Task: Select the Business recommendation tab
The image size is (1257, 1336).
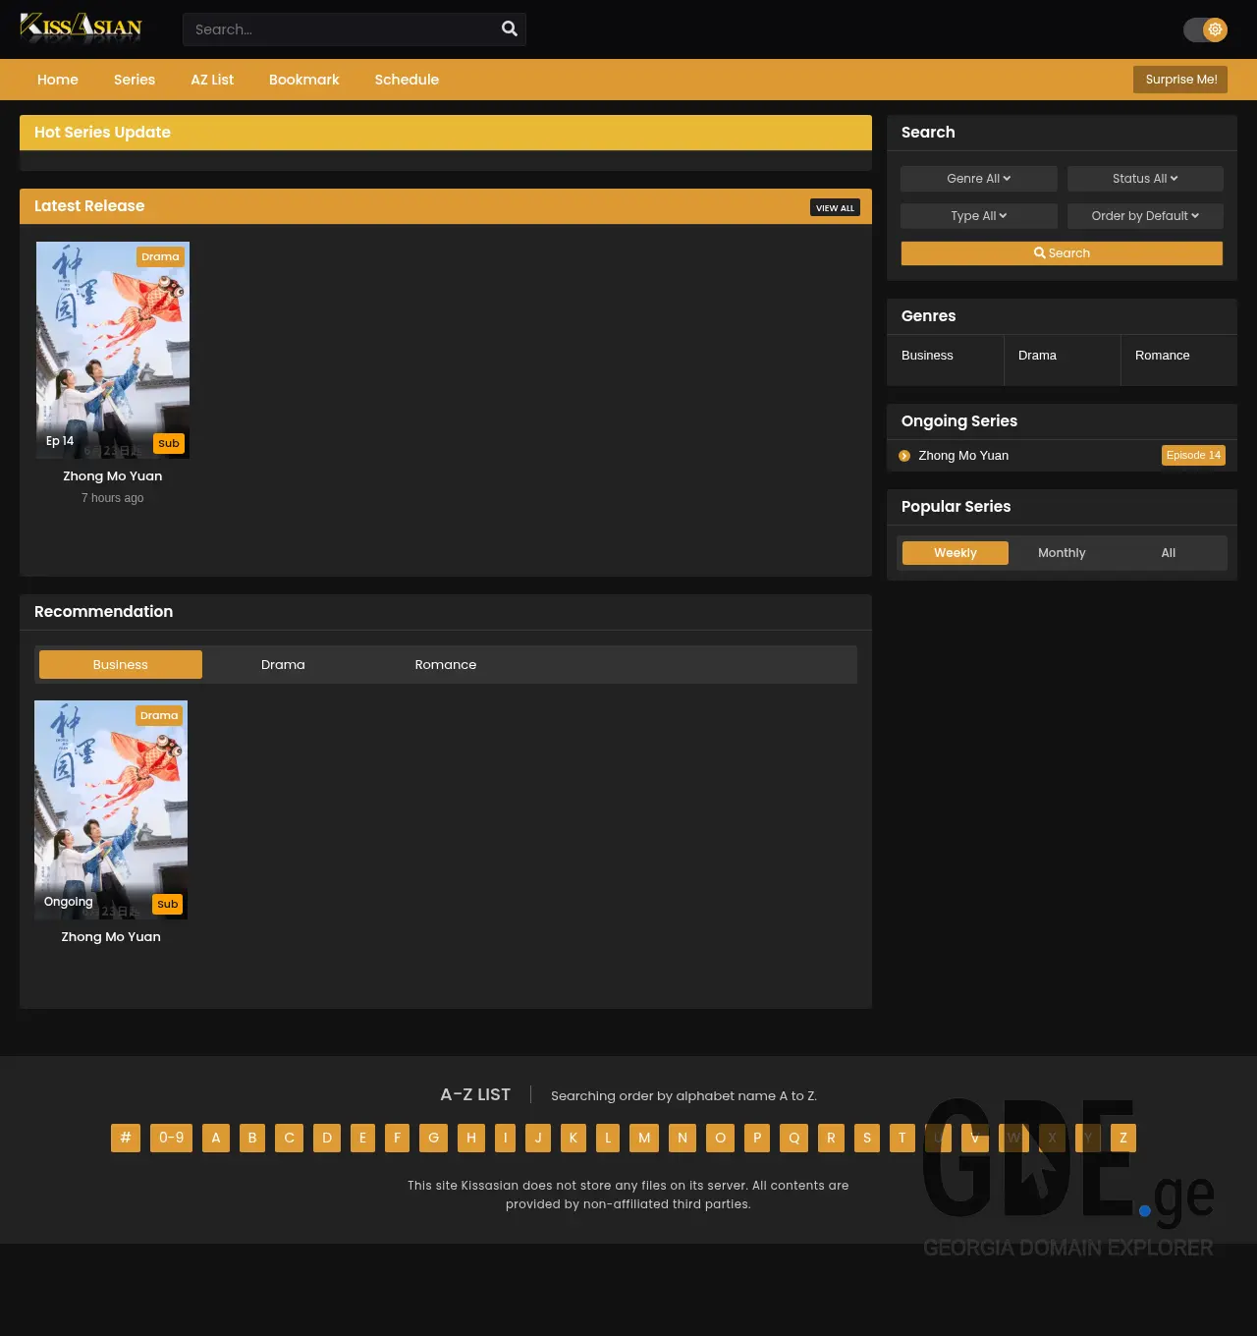Action: (121, 665)
